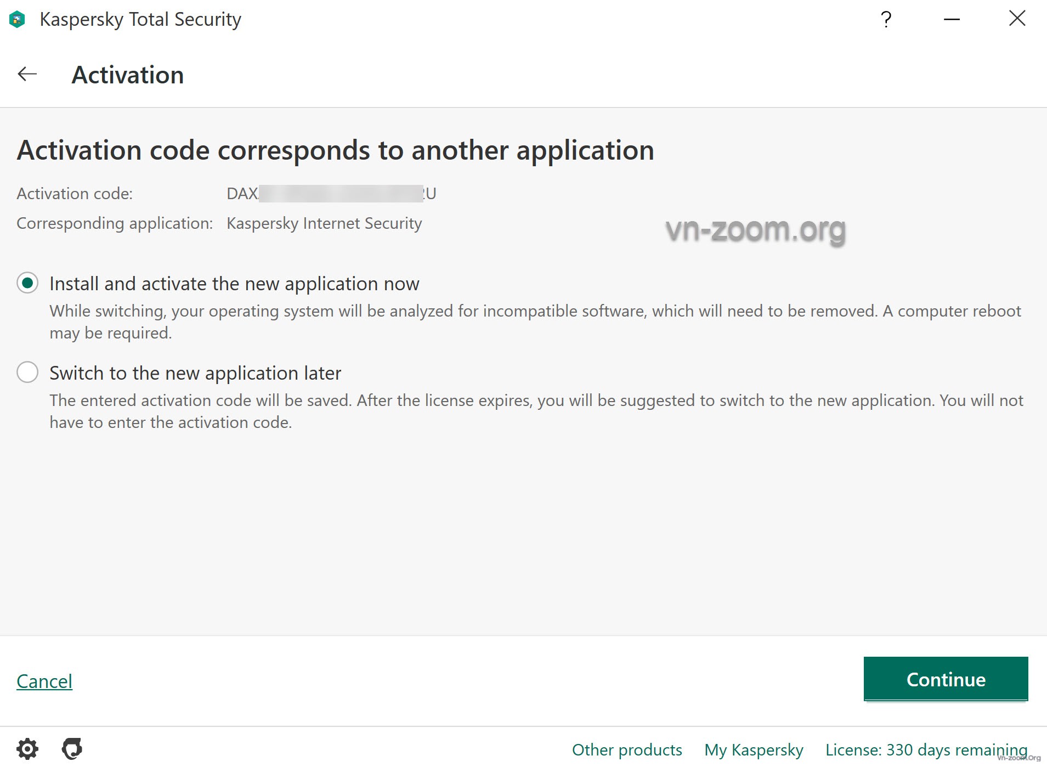Click the description beginning 'The entered activation code will be saved'
1047x767 pixels.
point(536,411)
